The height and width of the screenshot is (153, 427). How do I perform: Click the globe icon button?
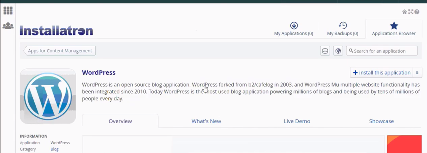pyautogui.click(x=338, y=51)
